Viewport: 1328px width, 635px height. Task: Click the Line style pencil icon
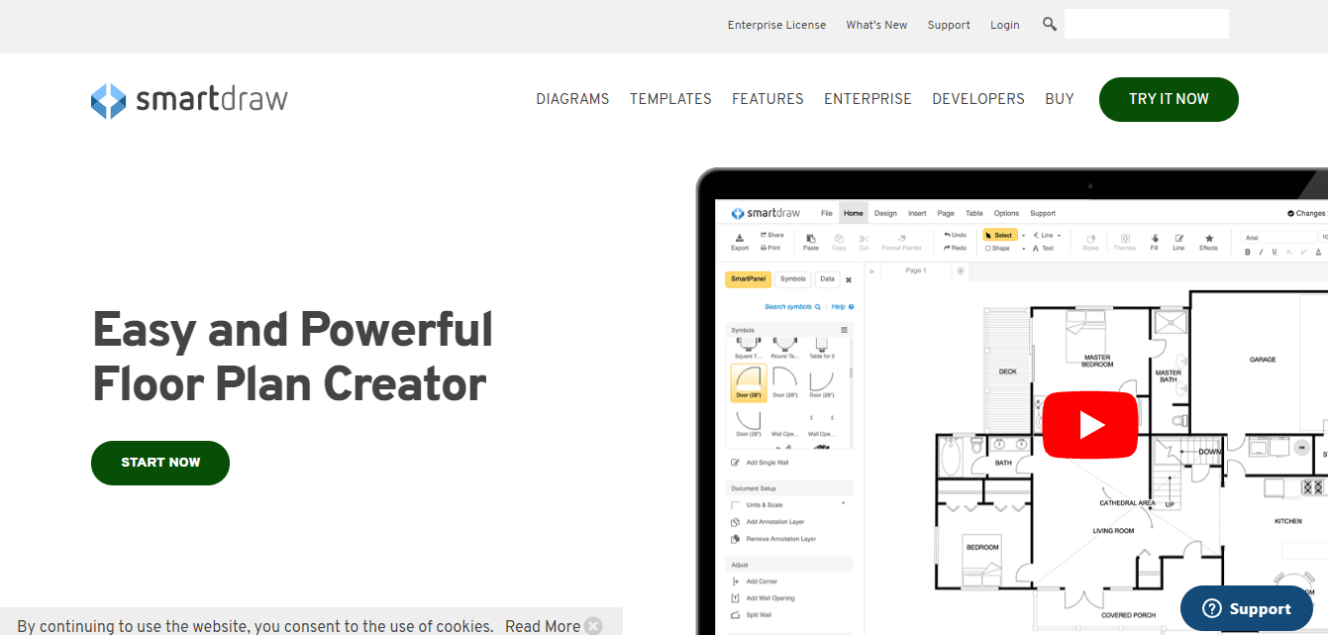[x=1178, y=242]
